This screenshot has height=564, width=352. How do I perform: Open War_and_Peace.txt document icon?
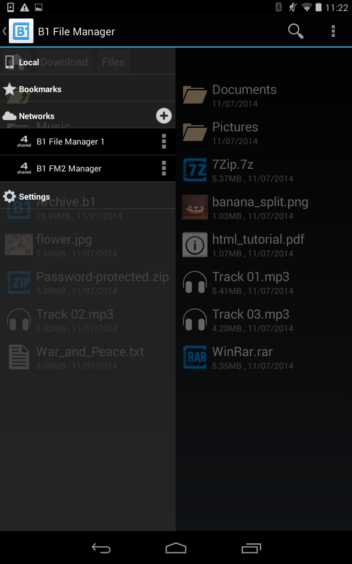[19, 357]
